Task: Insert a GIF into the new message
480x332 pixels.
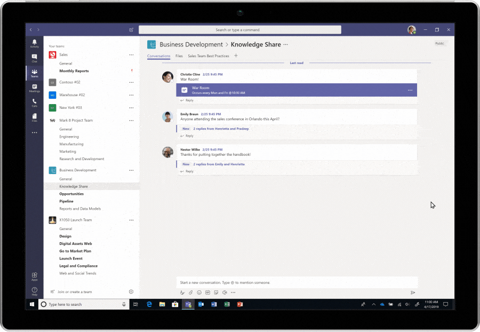Action: [207, 293]
